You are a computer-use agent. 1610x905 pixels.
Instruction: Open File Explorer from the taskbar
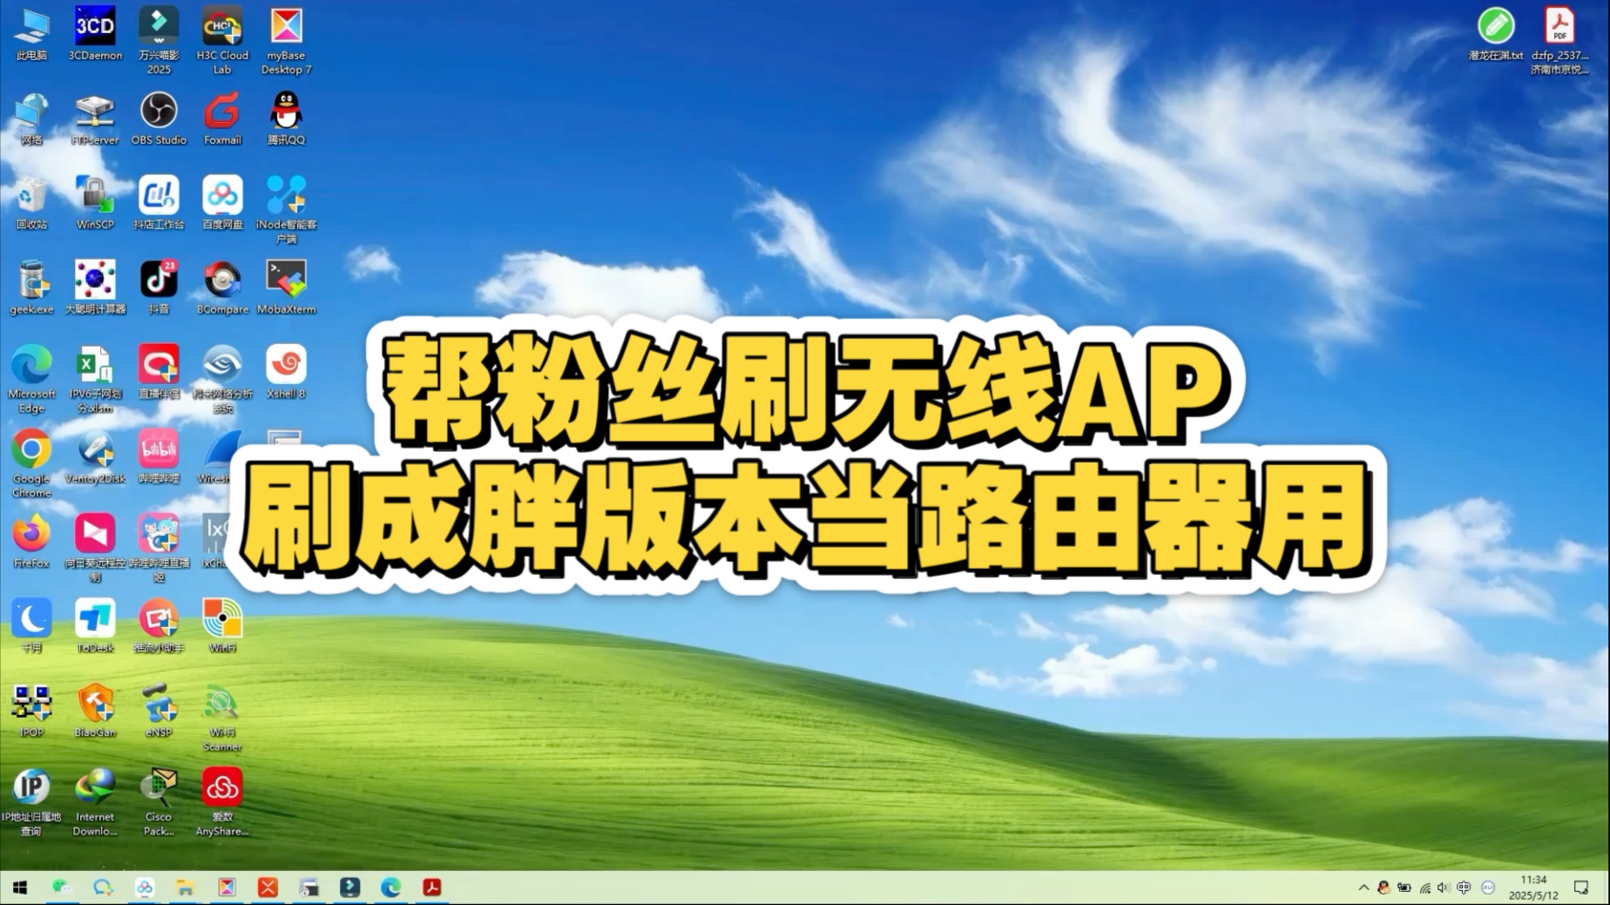(185, 888)
